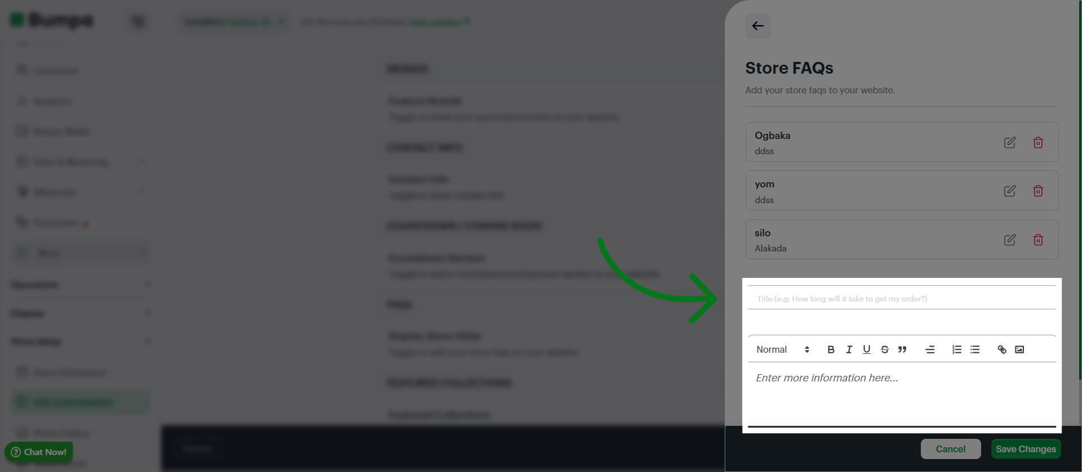The width and height of the screenshot is (1082, 472).
Task: Insert a blockquote
Action: coord(902,349)
